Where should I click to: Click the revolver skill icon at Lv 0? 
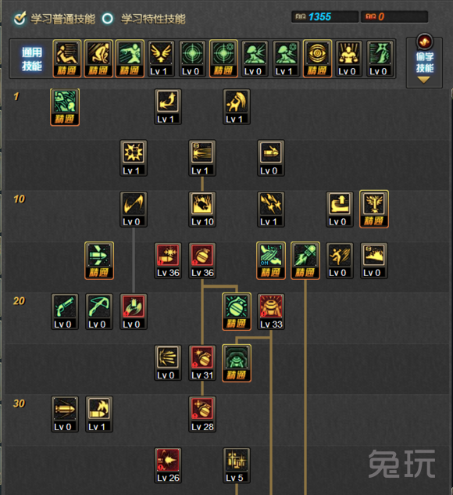tap(65, 311)
